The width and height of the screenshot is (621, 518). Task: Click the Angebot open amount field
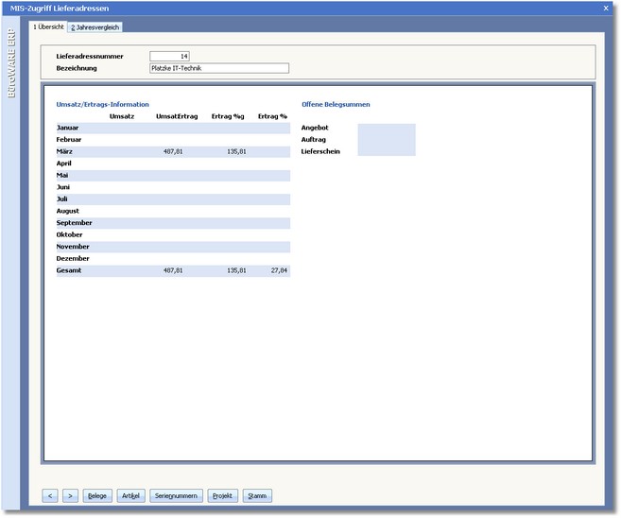click(x=386, y=128)
